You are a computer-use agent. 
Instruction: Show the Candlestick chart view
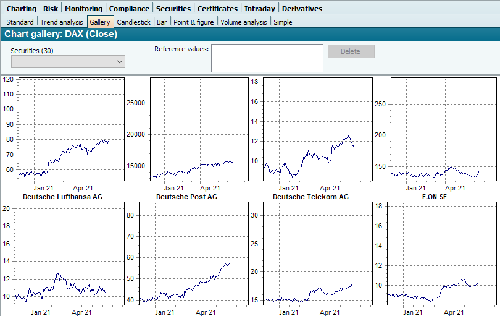[x=133, y=22]
